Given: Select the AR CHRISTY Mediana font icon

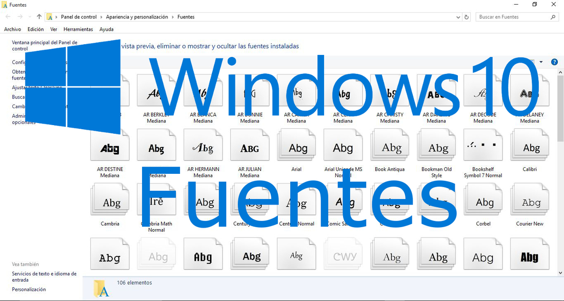Looking at the screenshot, I should click(x=390, y=91).
